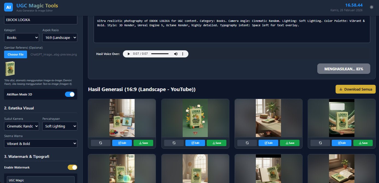Open the speech bubble book thumbnail
This screenshot has width=379, height=183.
click(x=342, y=118)
